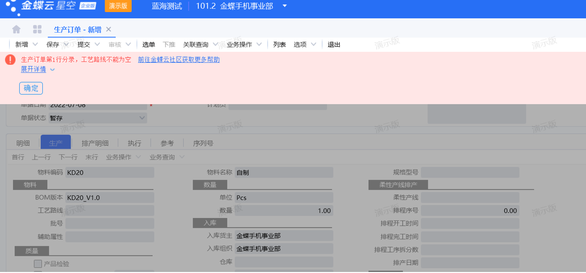Screen dimensions: 586x273
Task: Click the 排程序号 field 0.00
Action: [470, 211]
